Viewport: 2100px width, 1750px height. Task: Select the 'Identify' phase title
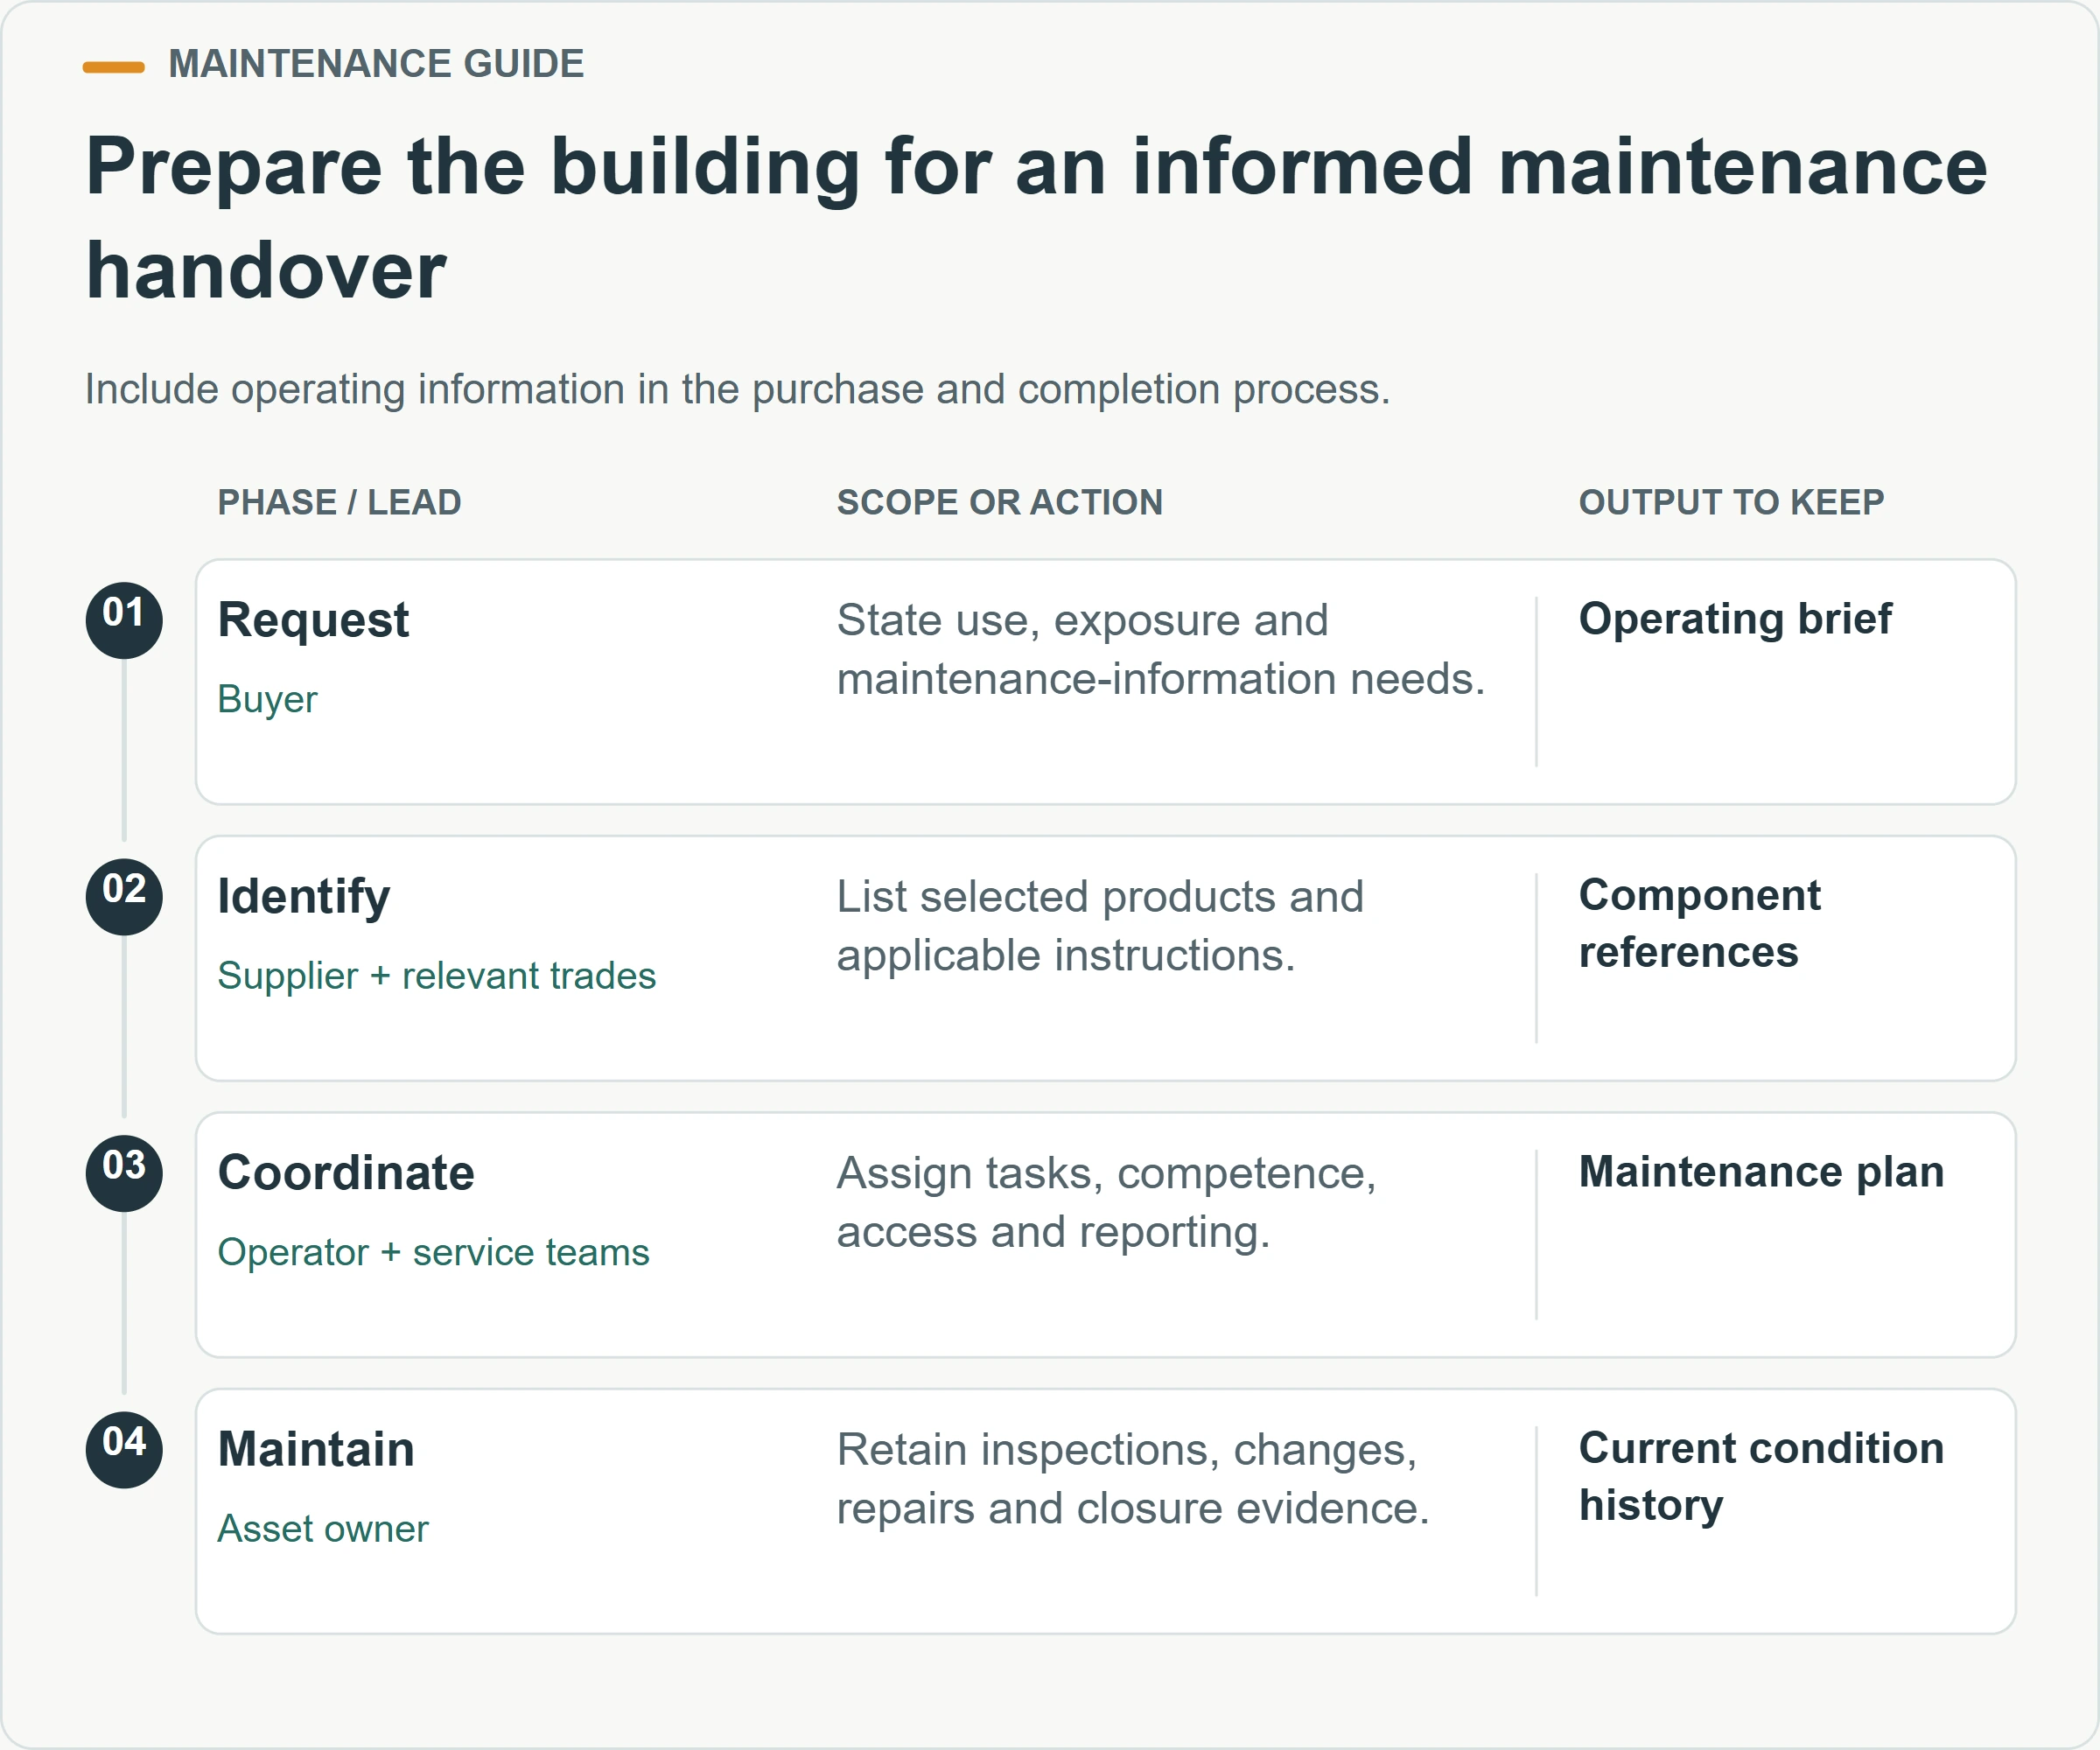[304, 897]
